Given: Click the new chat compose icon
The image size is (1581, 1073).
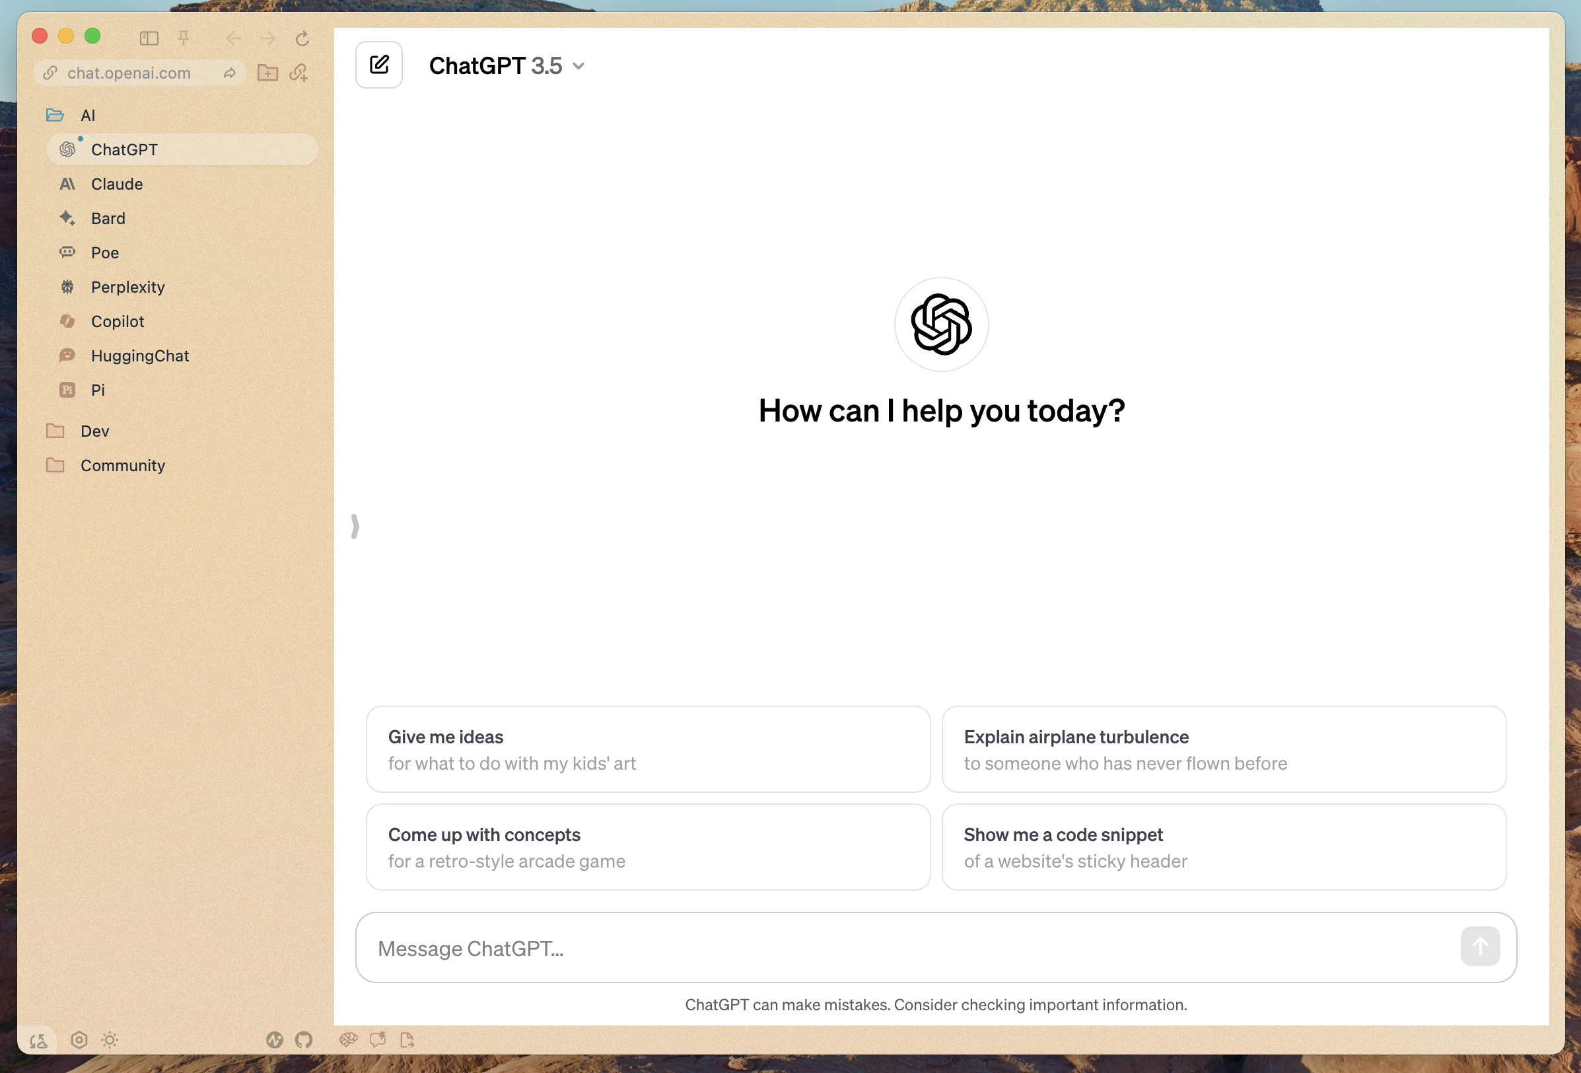Looking at the screenshot, I should click(379, 65).
